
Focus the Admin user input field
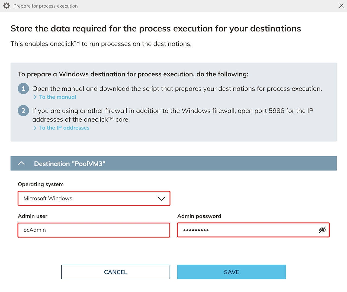point(94,230)
